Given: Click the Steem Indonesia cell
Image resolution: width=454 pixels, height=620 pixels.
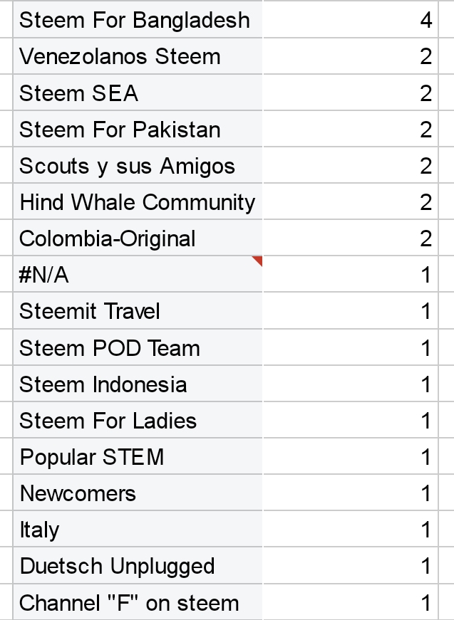Looking at the screenshot, I should tap(135, 384).
